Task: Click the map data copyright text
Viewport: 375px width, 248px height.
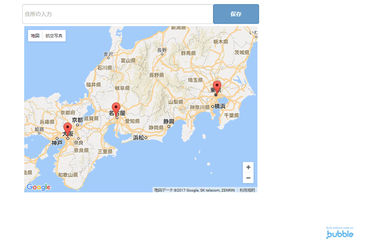Action: [194, 191]
